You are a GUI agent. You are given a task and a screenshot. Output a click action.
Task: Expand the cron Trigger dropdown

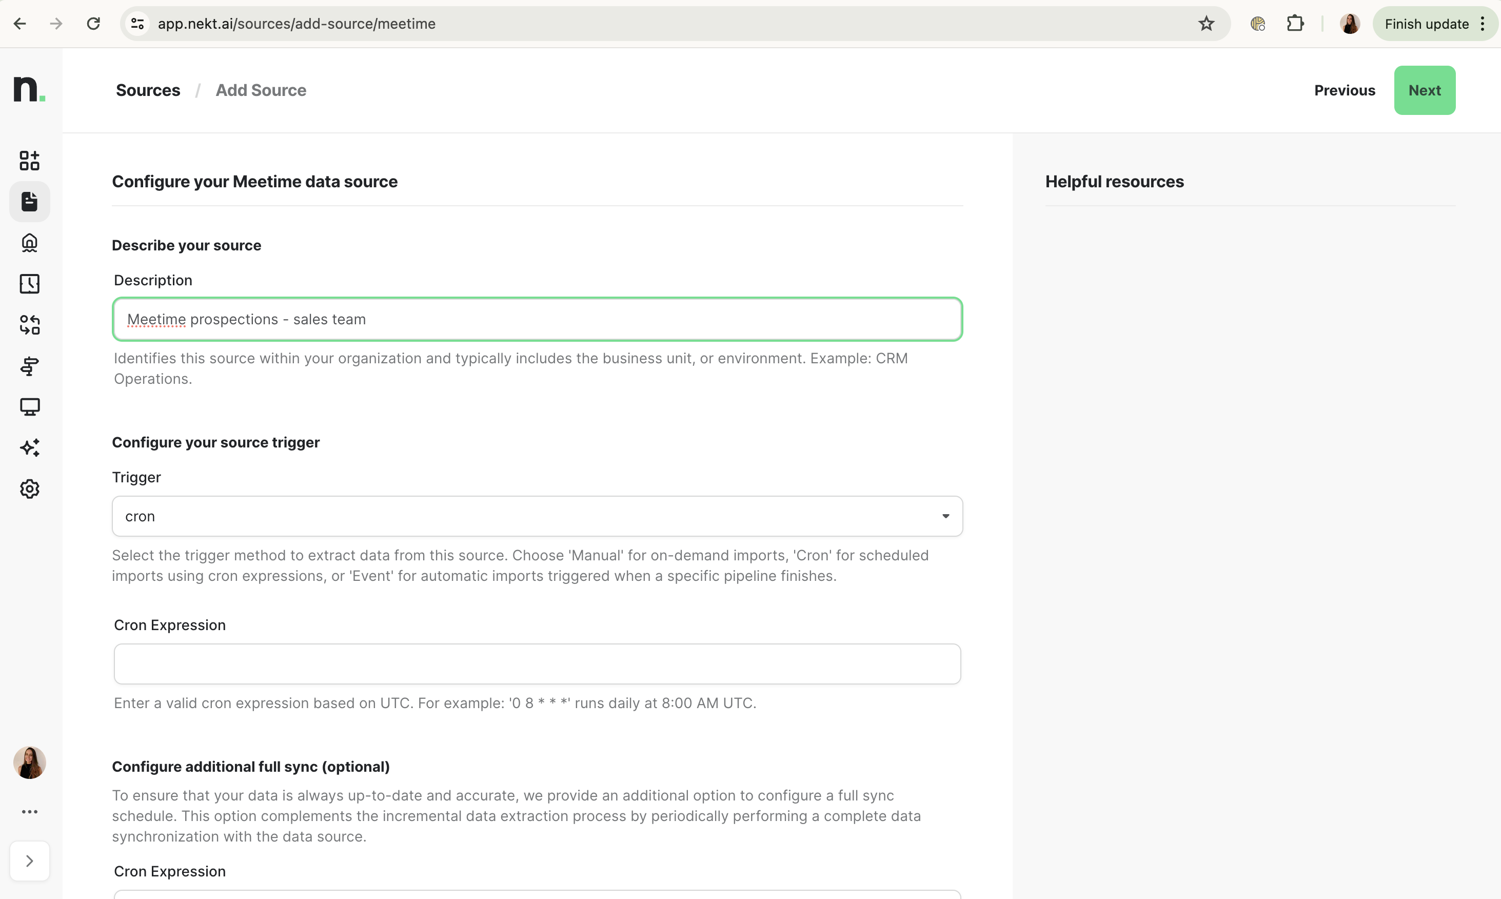(537, 516)
